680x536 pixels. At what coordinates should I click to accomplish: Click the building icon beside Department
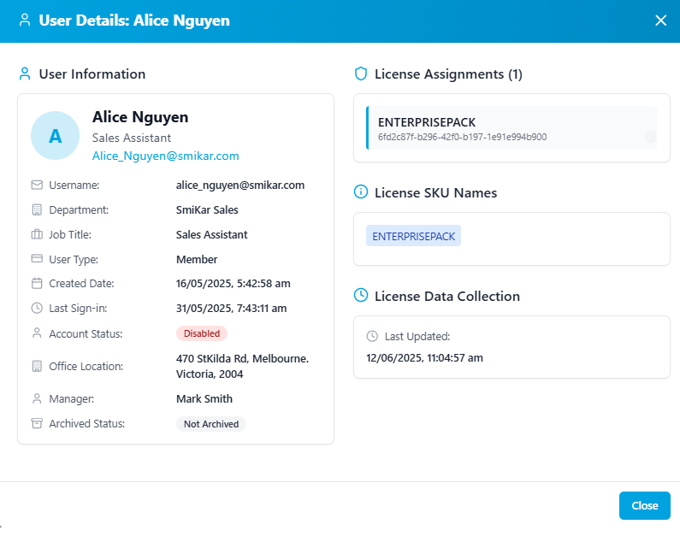point(37,209)
